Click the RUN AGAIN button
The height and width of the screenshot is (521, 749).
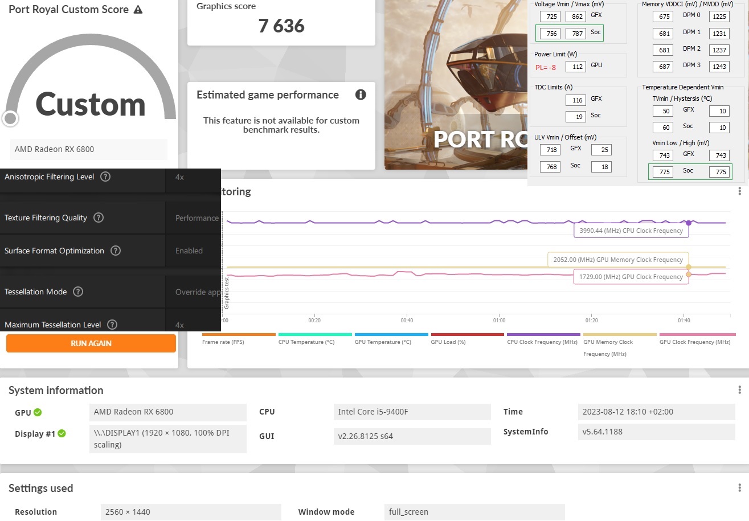[91, 343]
